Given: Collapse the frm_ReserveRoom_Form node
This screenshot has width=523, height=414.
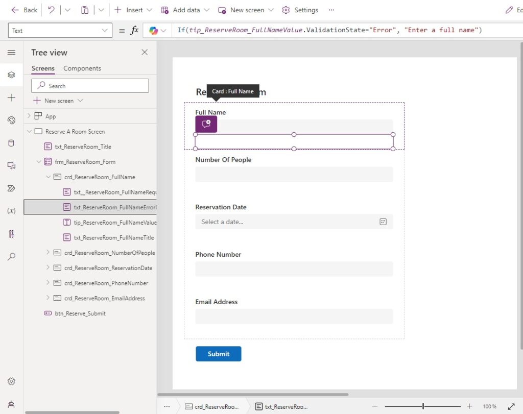Looking at the screenshot, I should click(38, 162).
